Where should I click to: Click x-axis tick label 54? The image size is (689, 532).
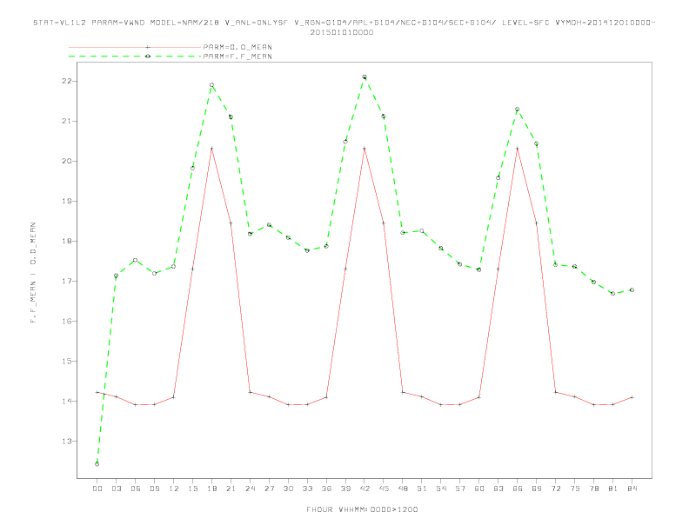coord(441,489)
